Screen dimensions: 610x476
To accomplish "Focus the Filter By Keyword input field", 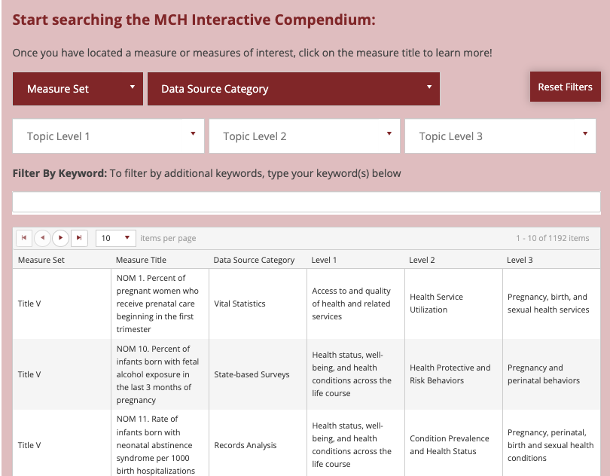I will (x=307, y=202).
